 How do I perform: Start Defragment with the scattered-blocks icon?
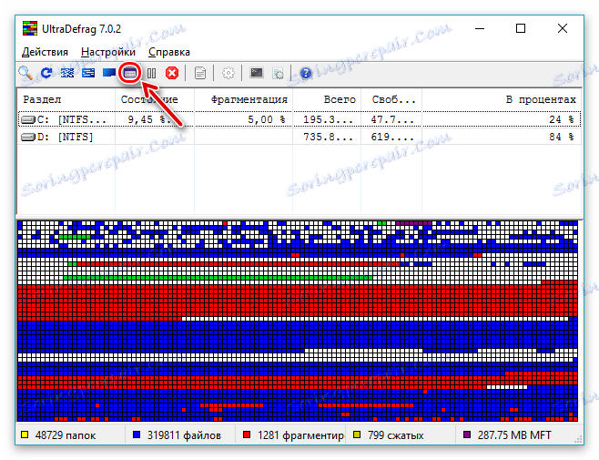pos(67,73)
